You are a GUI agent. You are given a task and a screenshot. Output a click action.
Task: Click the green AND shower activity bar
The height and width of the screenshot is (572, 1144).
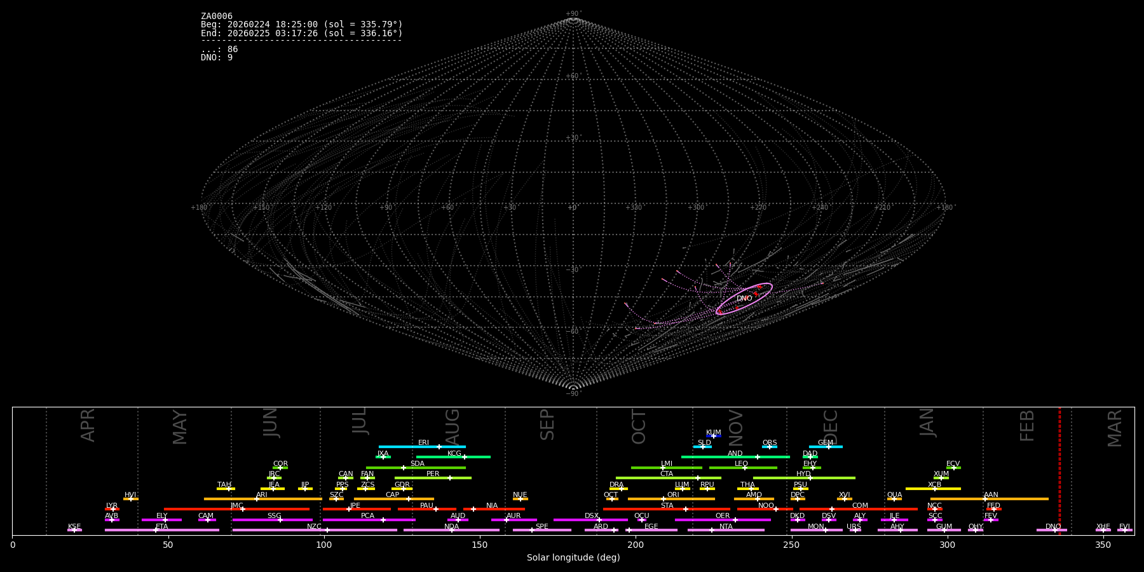click(x=735, y=457)
